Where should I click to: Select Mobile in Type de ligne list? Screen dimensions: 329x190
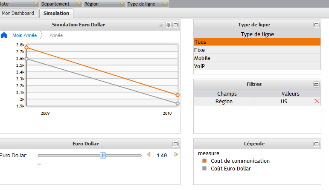(x=202, y=58)
